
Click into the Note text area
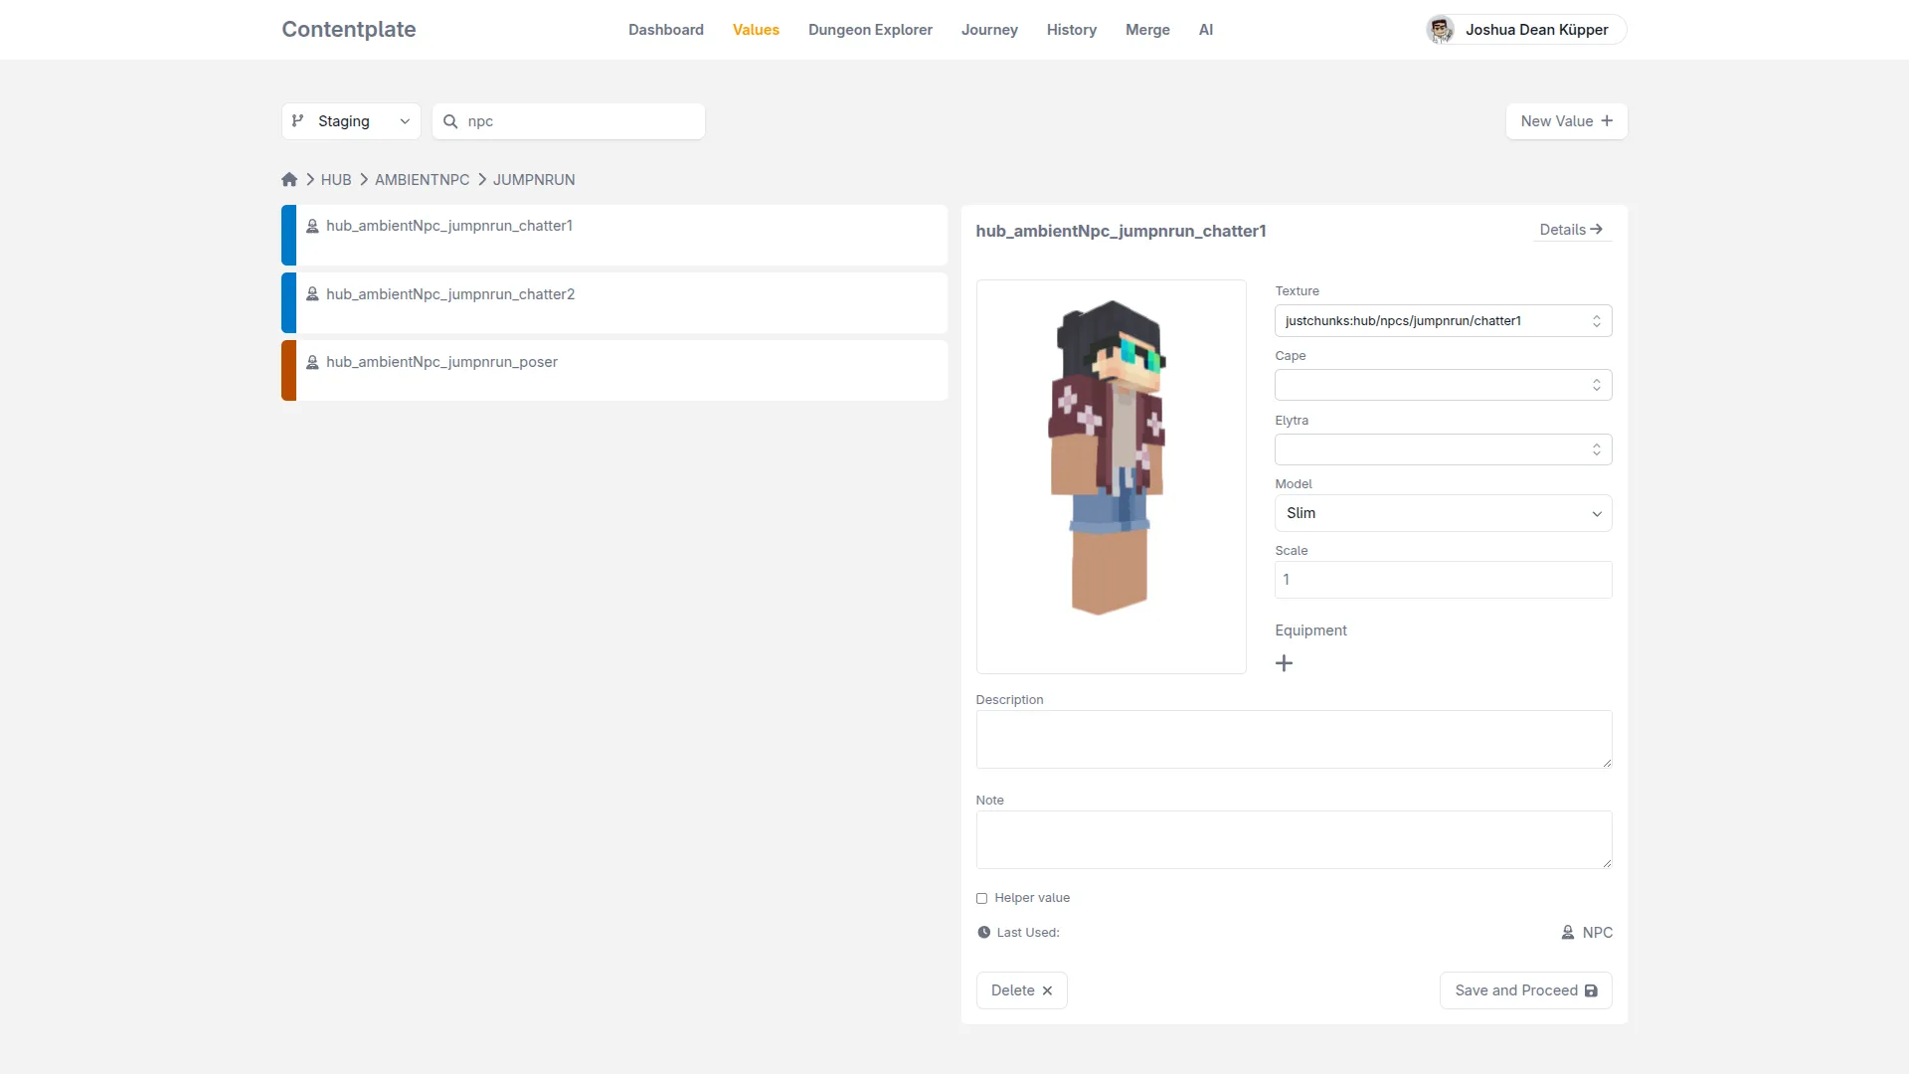click(x=1294, y=839)
